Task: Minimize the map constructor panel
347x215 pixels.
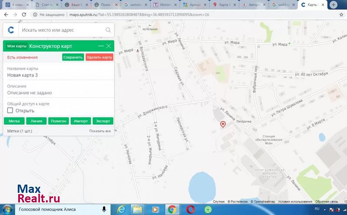Action: coord(101,46)
